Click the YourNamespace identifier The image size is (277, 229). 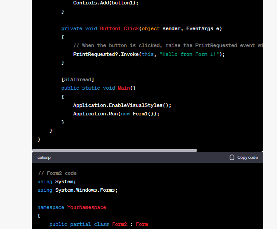pyautogui.click(x=86, y=207)
